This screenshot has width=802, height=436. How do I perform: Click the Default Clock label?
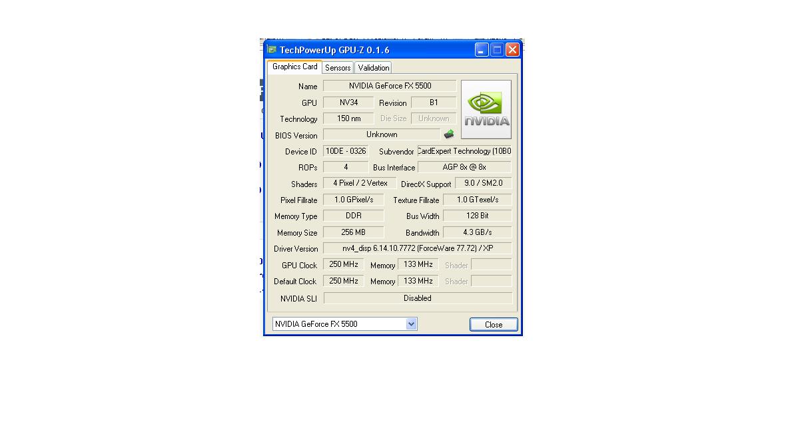click(x=295, y=282)
